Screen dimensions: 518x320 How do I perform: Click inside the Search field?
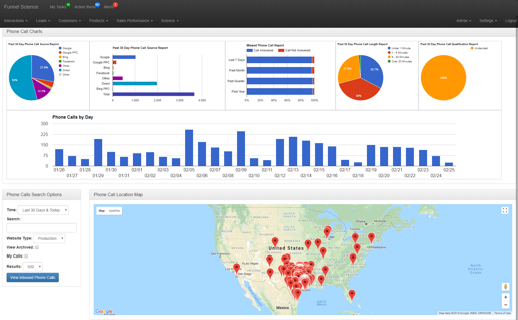(41, 227)
